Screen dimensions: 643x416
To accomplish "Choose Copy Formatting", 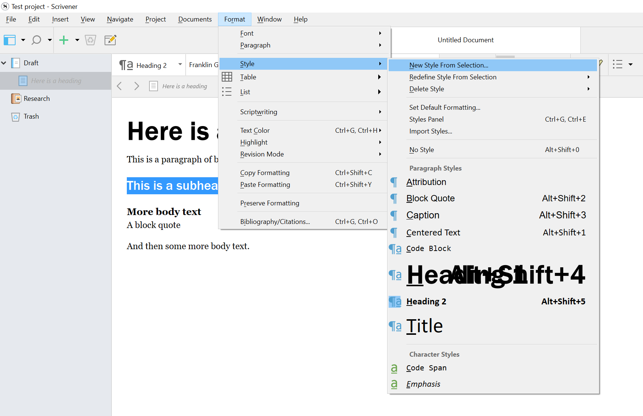I will [x=303, y=173].
